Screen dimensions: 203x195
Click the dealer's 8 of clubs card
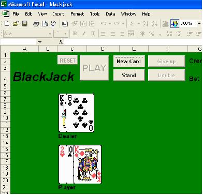(80, 113)
